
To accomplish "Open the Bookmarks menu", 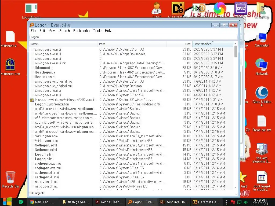I will tap(81, 31).
